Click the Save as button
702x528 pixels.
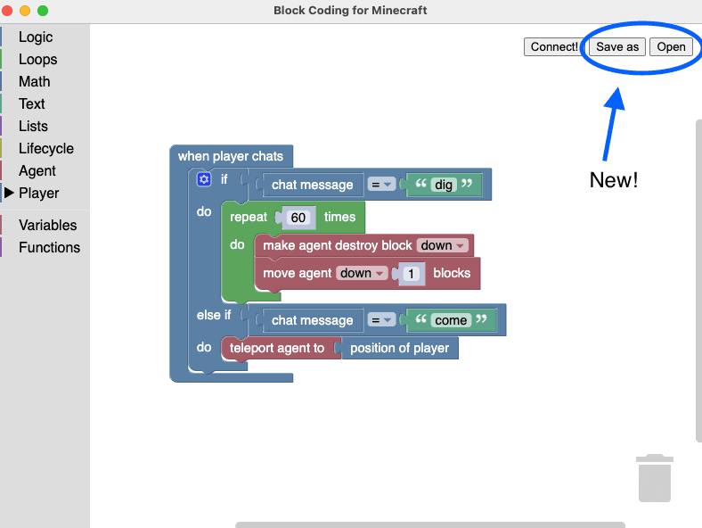tap(616, 46)
